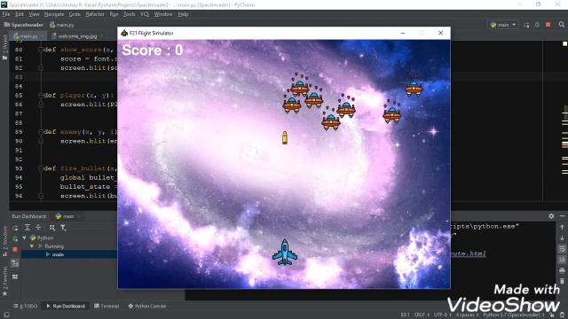This screenshot has width=568, height=319.
Task: Open the main run configuration dropdown
Action: click(x=503, y=25)
